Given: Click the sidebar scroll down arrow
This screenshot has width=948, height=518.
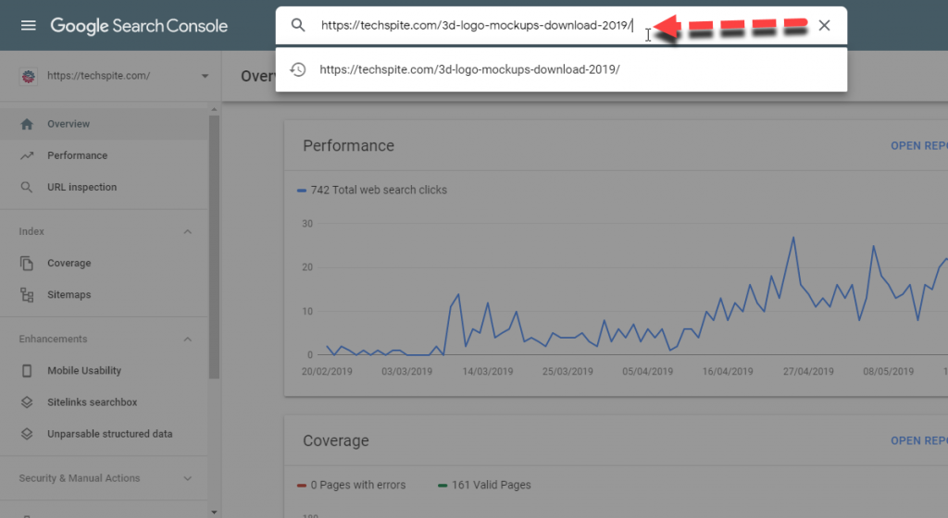Looking at the screenshot, I should tap(214, 512).
